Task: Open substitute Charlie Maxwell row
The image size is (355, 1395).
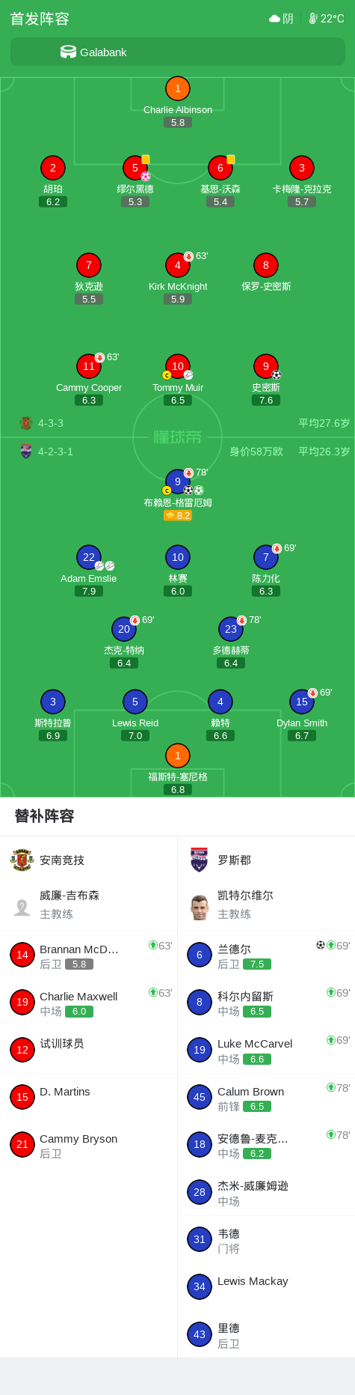Action: 88,1003
